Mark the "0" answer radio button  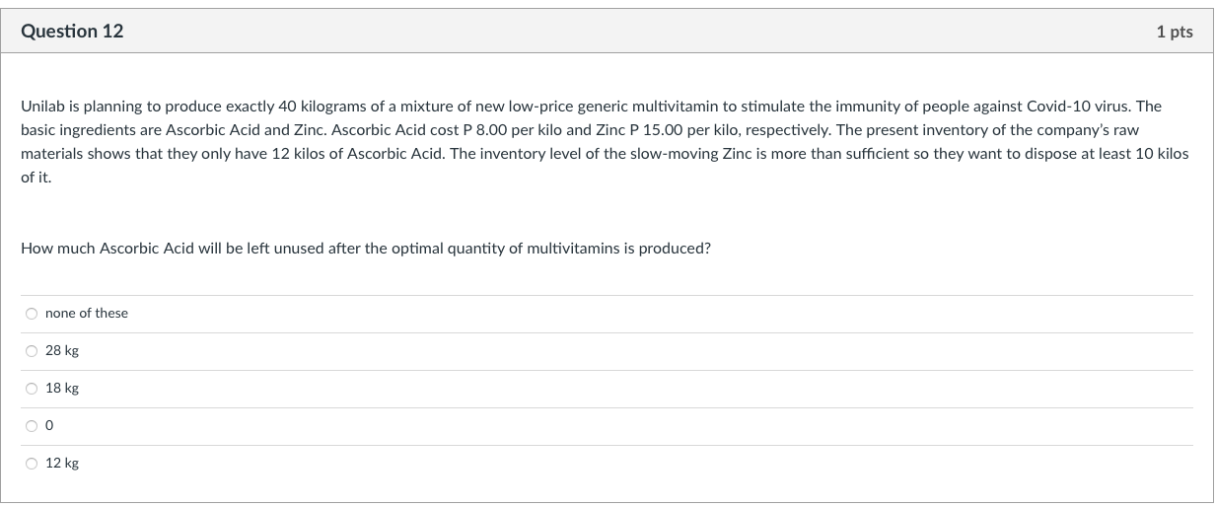(32, 426)
